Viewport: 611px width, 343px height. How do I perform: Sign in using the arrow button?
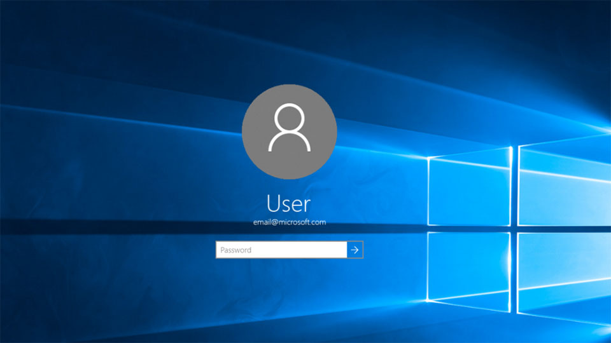(355, 250)
